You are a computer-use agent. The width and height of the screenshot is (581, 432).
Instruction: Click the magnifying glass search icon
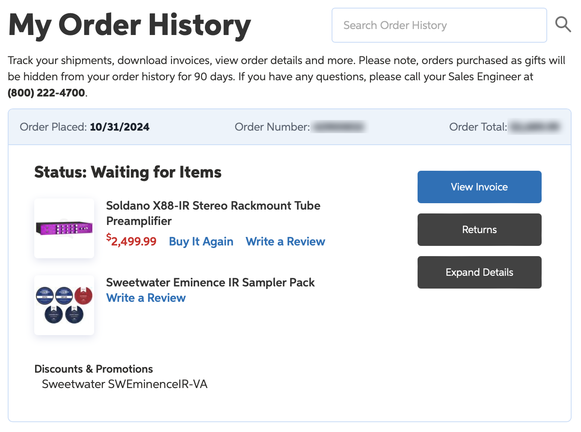click(x=563, y=25)
